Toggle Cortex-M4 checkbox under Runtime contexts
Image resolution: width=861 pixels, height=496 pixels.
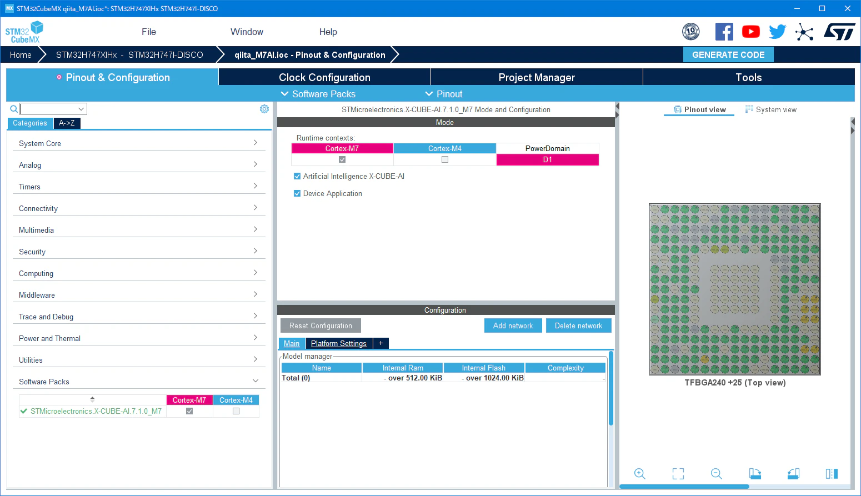pos(445,159)
